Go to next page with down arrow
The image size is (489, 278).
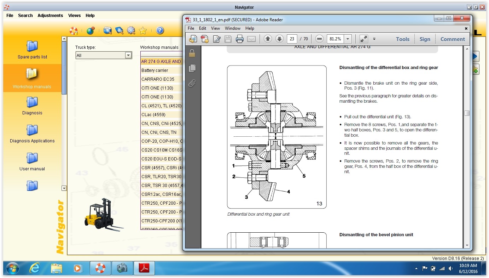point(279,39)
